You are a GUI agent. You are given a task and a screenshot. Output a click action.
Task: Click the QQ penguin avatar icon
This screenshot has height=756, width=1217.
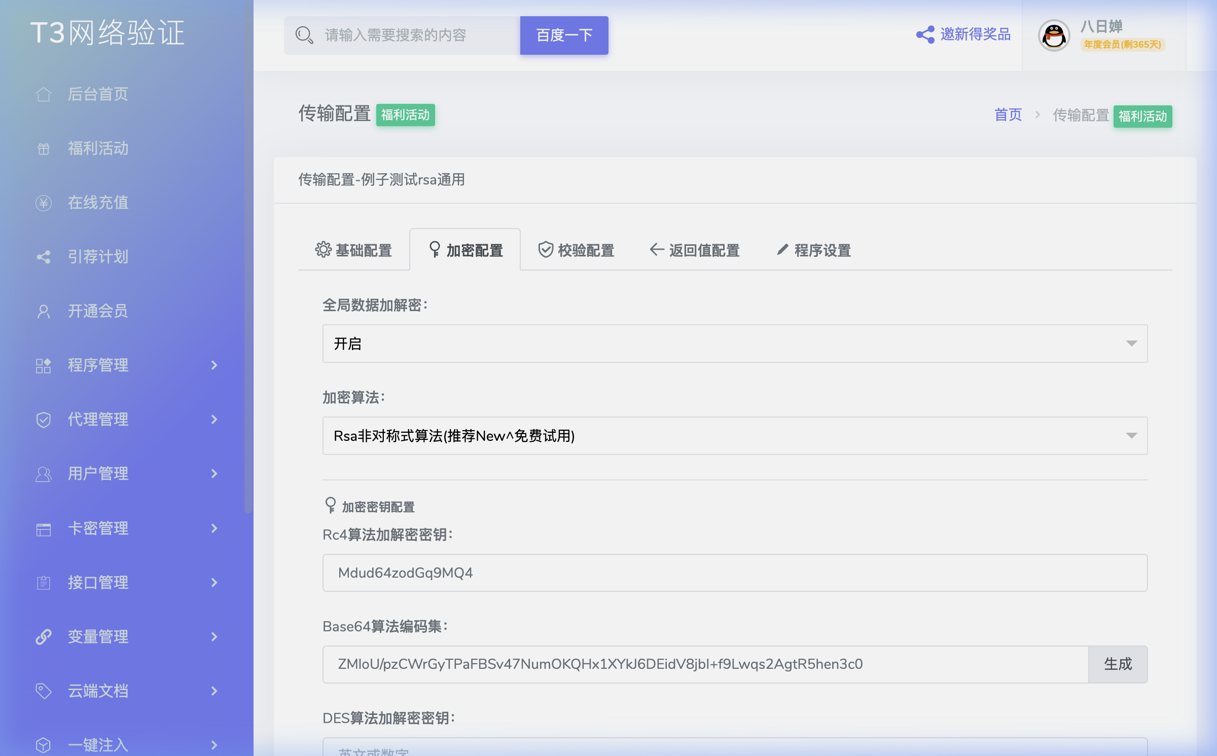[x=1053, y=36]
